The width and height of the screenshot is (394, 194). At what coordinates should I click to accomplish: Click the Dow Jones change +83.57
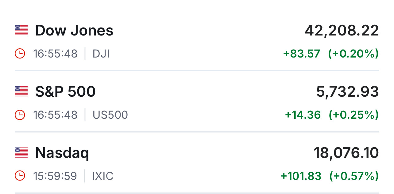point(301,54)
